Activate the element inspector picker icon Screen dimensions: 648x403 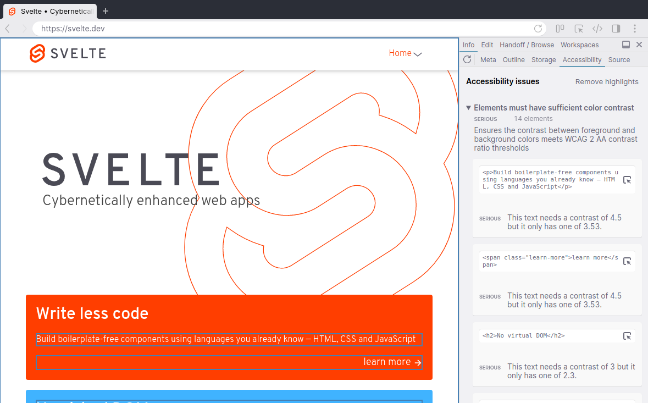[579, 29]
